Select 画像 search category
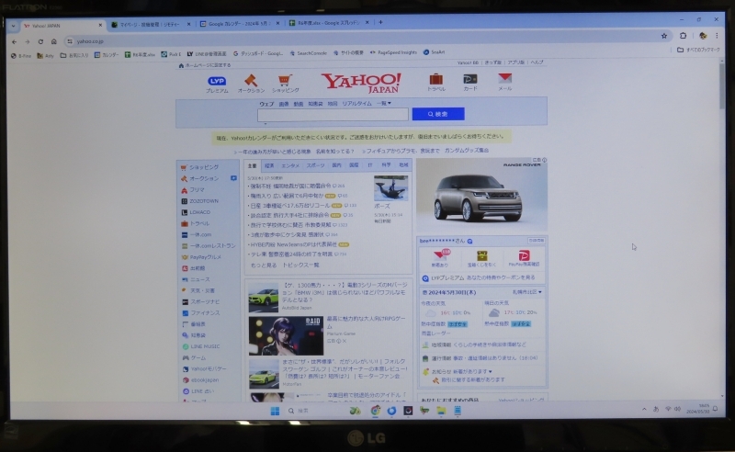The height and width of the screenshot is (452, 735). coord(284,104)
